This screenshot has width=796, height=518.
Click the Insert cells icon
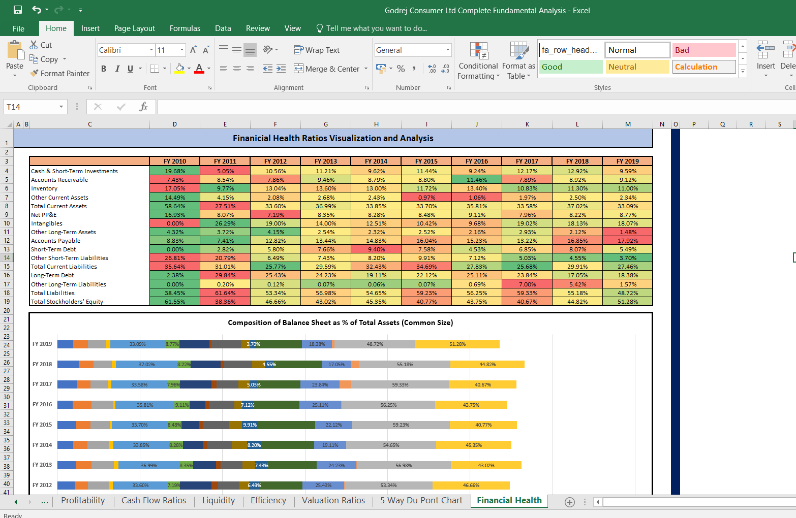coord(766,50)
